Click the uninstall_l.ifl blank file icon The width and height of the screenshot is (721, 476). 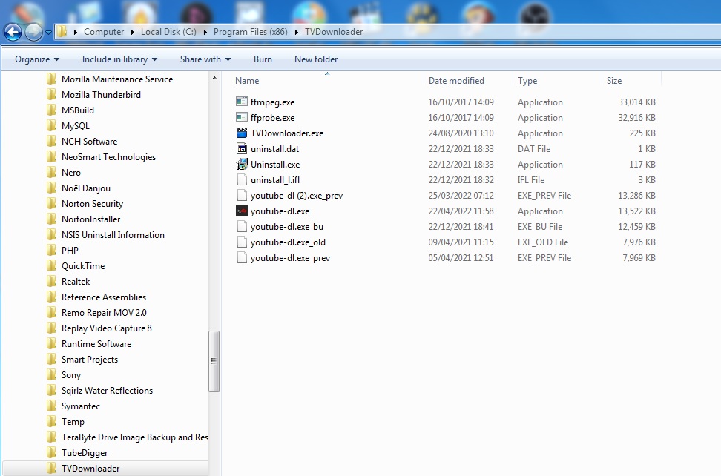[x=241, y=179]
